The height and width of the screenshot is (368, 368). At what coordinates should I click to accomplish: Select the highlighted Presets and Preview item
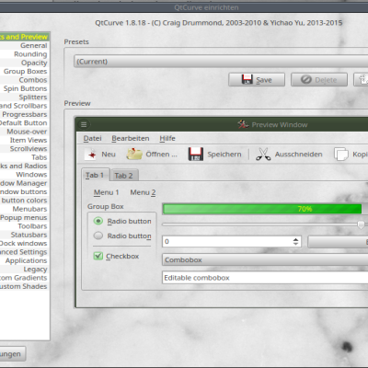click(25, 37)
